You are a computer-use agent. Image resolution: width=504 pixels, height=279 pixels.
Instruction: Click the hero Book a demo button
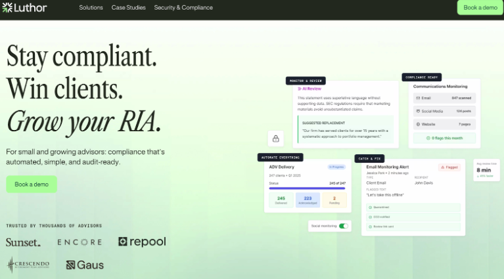coord(32,184)
